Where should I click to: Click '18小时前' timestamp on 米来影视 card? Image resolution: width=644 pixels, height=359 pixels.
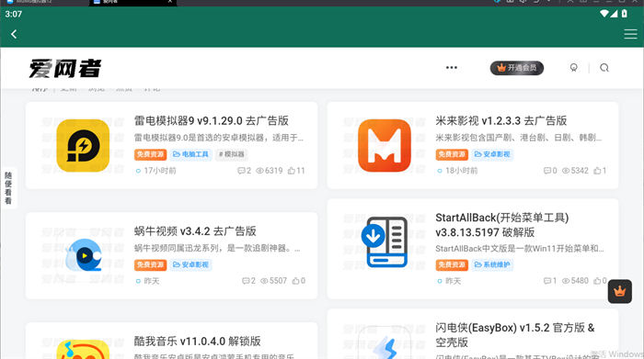click(x=462, y=171)
